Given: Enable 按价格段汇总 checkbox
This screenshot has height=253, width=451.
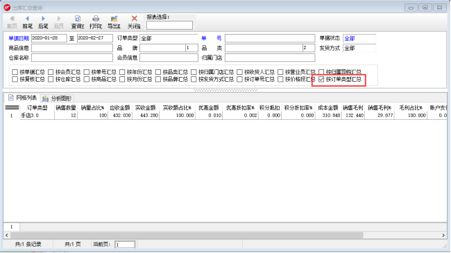Looking at the screenshot, I should 280,79.
